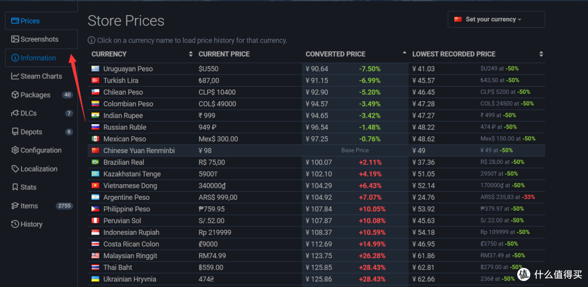Click the Current Price column header
This screenshot has height=287, width=588.
tap(224, 54)
